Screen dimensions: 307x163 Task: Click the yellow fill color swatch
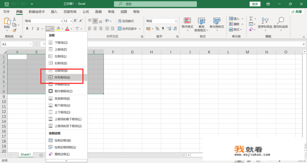[x=58, y=29]
